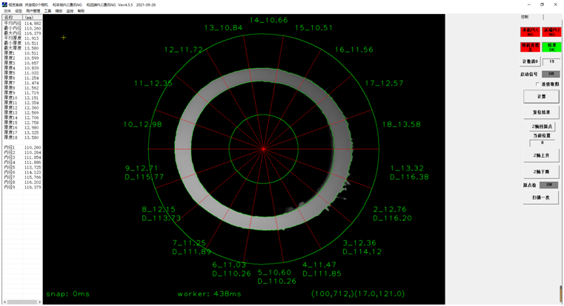Image resolution: width=564 pixels, height=306 pixels.
Task: Open the 用户管理 menu
Action: coord(33,11)
